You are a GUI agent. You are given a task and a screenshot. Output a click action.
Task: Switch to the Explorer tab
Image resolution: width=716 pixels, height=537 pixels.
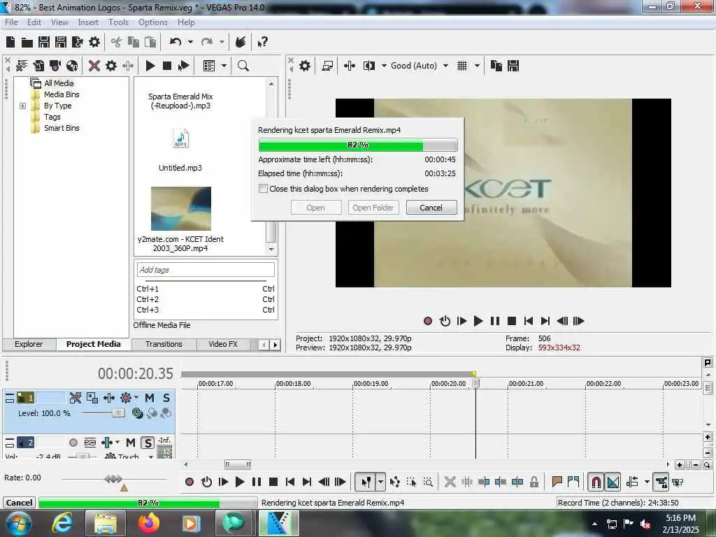[x=29, y=344]
